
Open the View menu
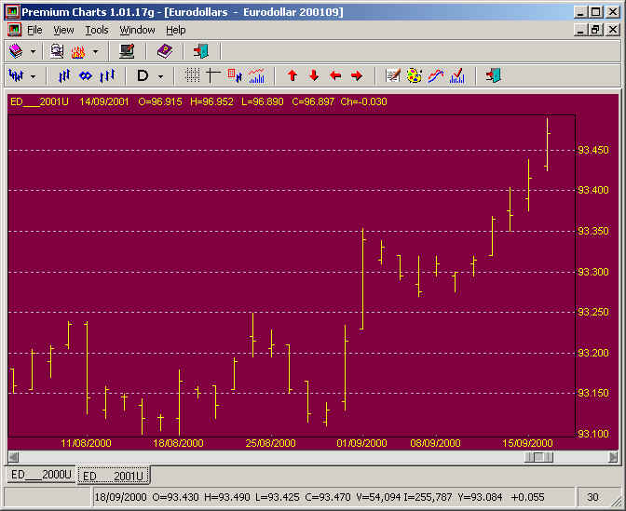[x=63, y=30]
